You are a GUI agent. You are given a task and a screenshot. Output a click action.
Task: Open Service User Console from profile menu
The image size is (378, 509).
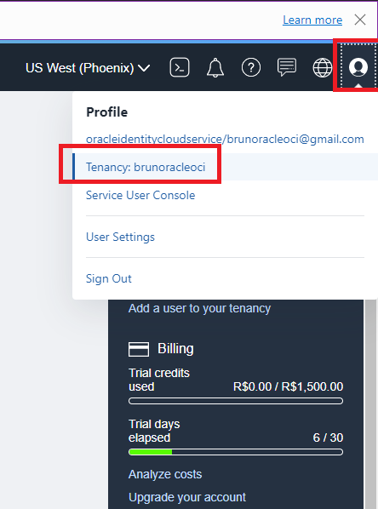(140, 195)
